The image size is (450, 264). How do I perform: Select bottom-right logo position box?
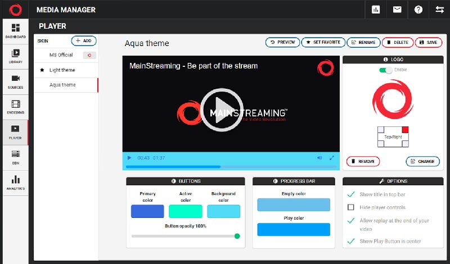405,144
